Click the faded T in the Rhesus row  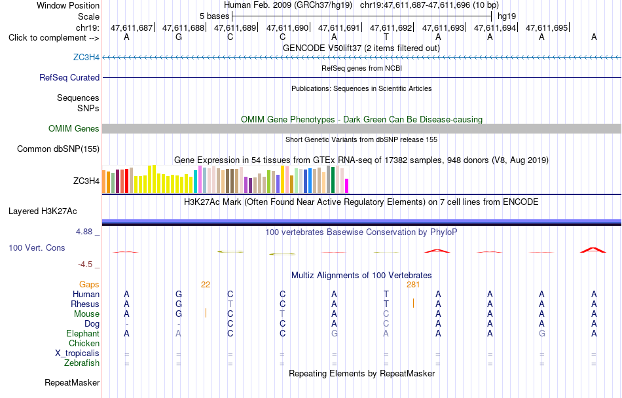tap(230, 304)
